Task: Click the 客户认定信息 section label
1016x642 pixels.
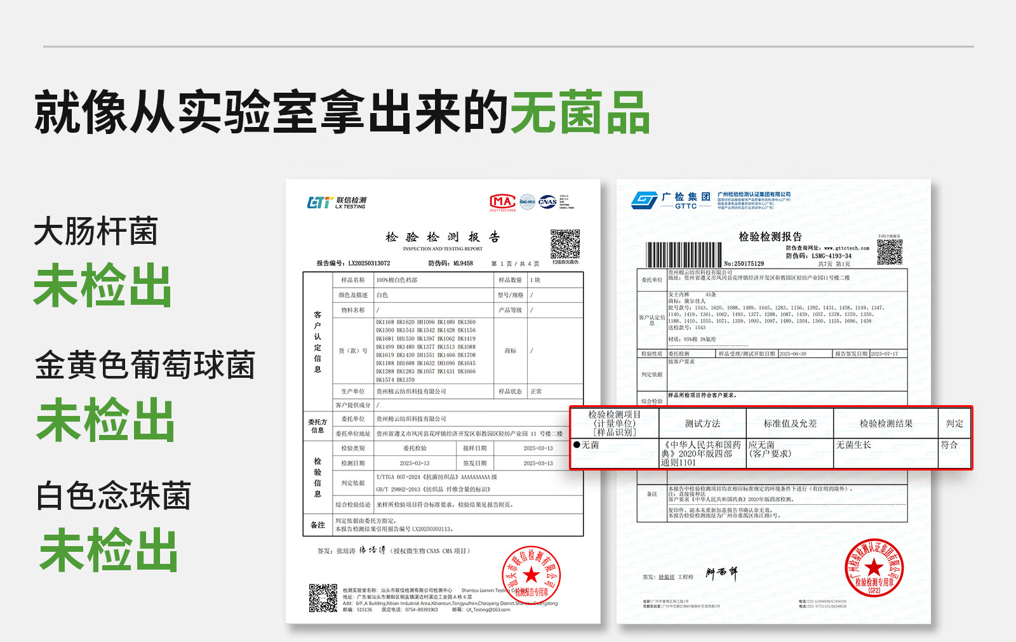Action: click(317, 342)
